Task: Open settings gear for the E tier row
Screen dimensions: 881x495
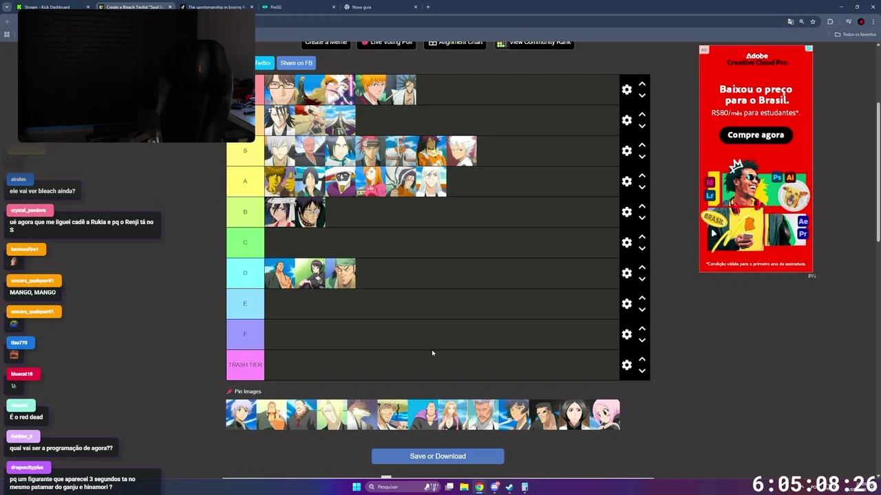Action: tap(626, 304)
